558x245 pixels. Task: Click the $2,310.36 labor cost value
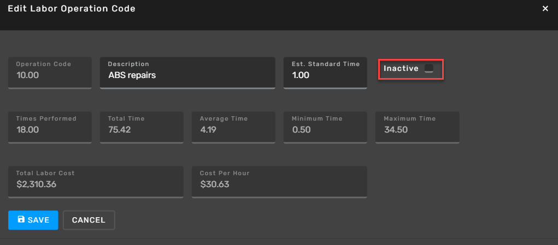tap(36, 184)
